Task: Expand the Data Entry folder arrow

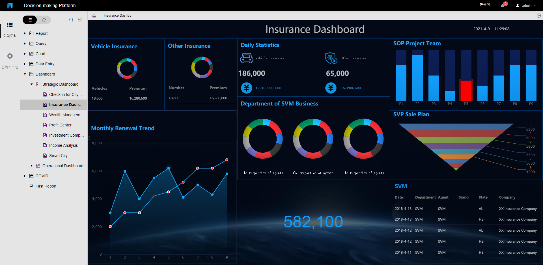Action: click(x=25, y=64)
